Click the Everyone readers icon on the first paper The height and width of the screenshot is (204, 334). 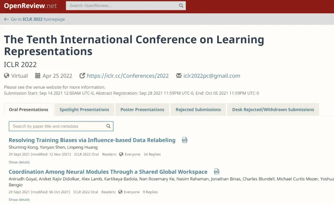[121, 154]
